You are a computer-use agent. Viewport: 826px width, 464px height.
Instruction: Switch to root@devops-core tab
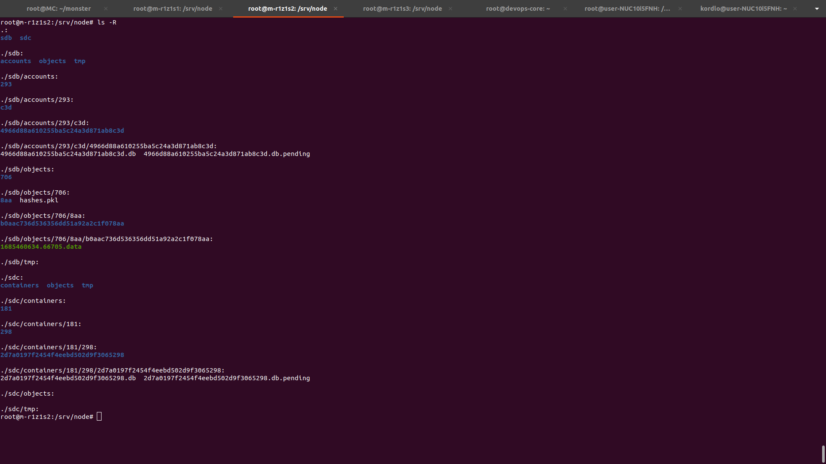click(x=518, y=9)
